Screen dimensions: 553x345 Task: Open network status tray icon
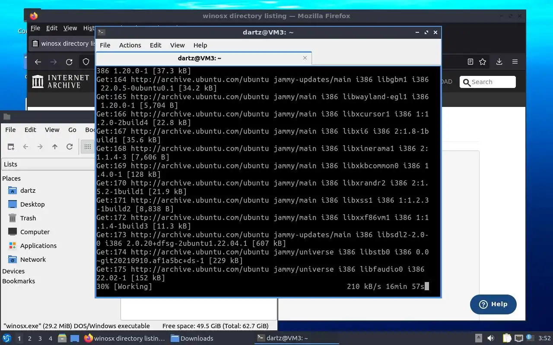tap(518, 338)
